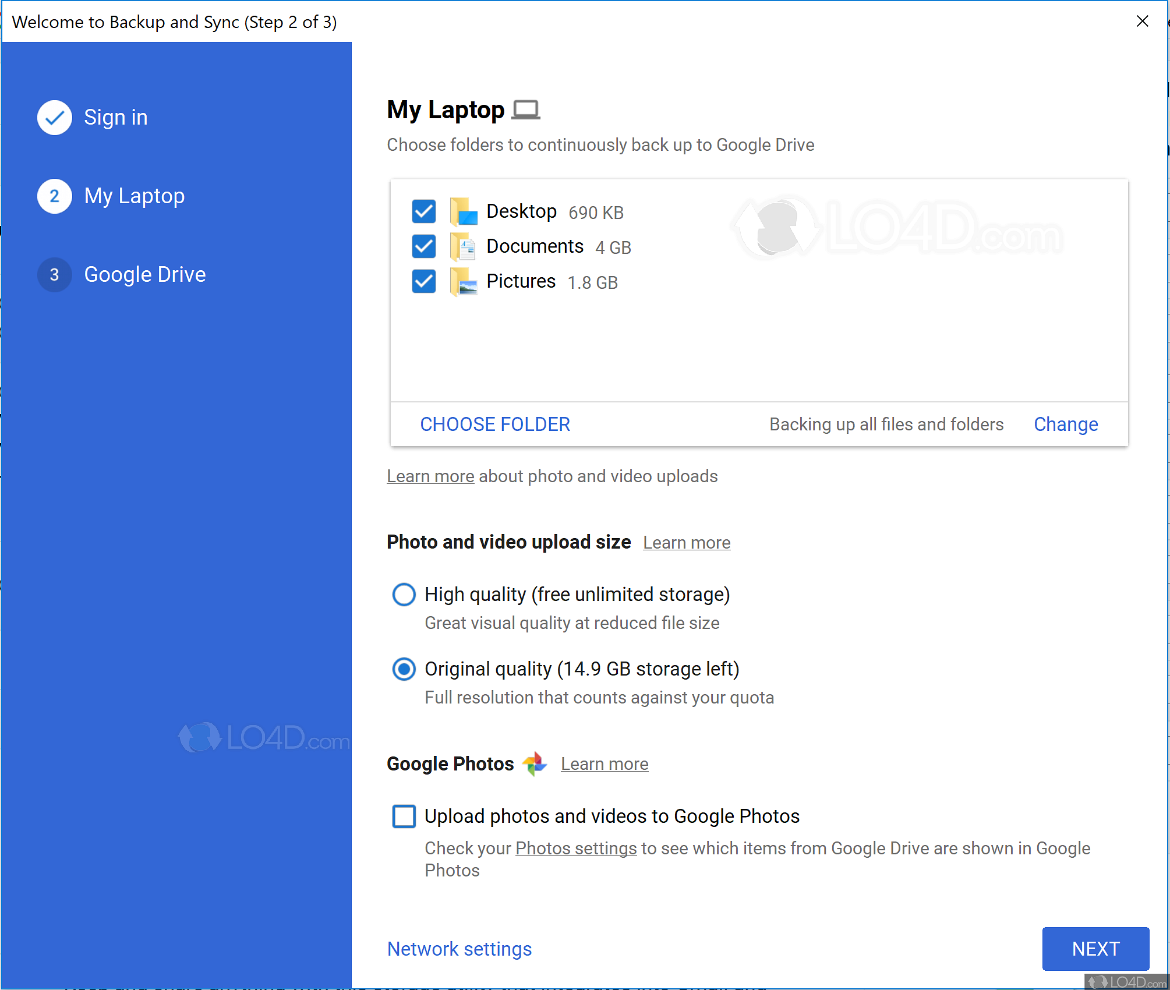Open Network settings

tap(459, 949)
